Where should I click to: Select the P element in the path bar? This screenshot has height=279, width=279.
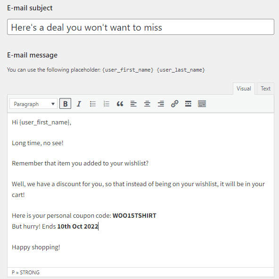(x=13, y=272)
